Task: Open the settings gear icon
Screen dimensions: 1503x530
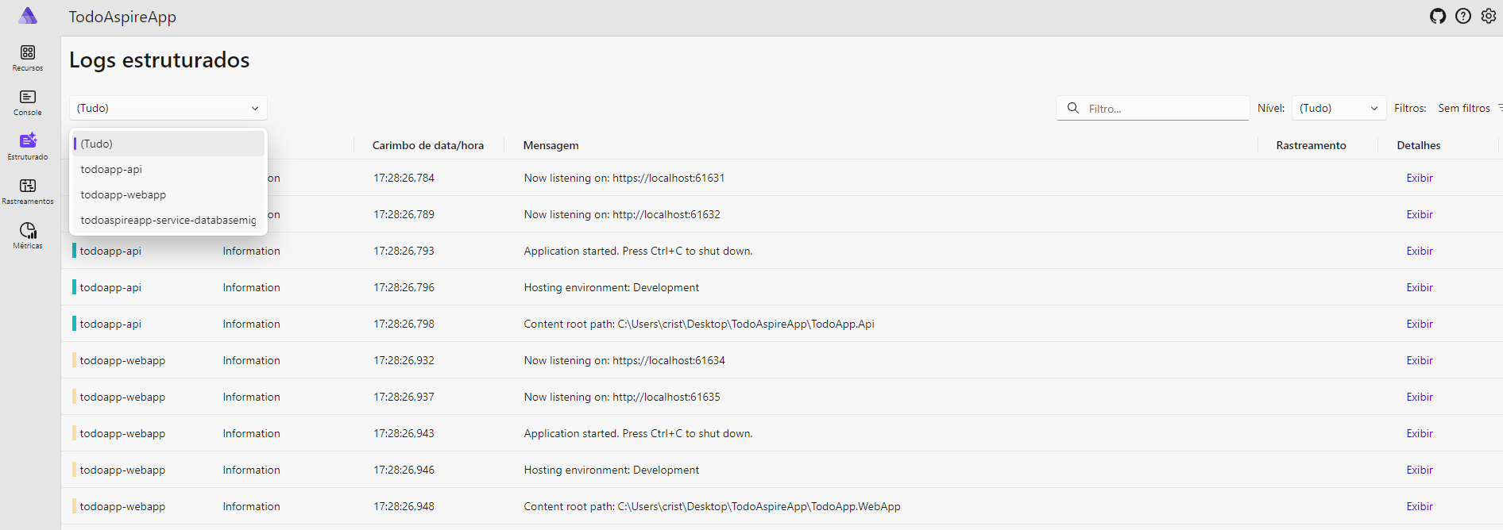Action: coord(1489,16)
